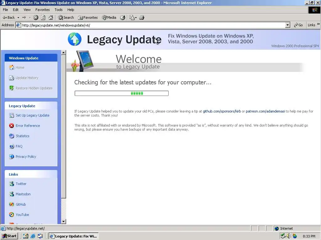Open the Statistics link
The width and height of the screenshot is (321, 240).
tap(23, 136)
